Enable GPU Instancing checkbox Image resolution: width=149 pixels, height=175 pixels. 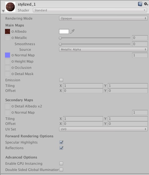(61, 163)
